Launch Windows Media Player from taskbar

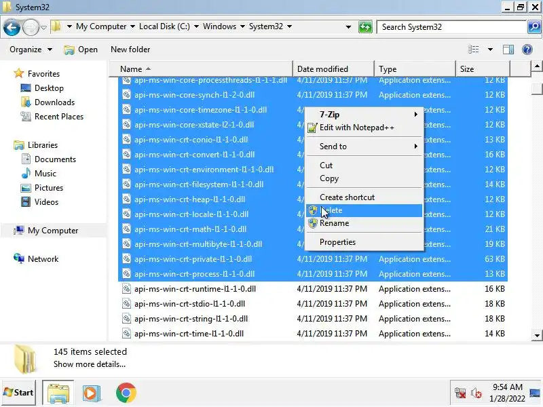(92, 393)
